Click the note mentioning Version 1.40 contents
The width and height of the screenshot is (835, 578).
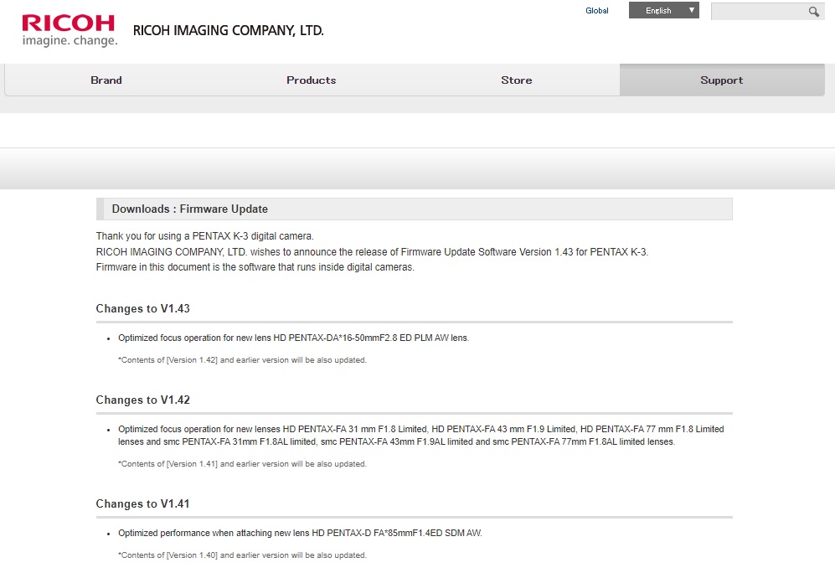click(x=242, y=555)
